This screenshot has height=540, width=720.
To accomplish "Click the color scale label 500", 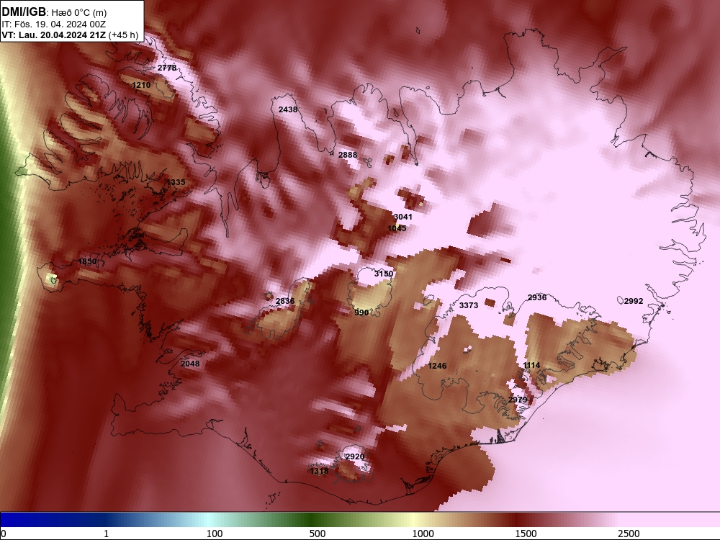I will point(318,534).
